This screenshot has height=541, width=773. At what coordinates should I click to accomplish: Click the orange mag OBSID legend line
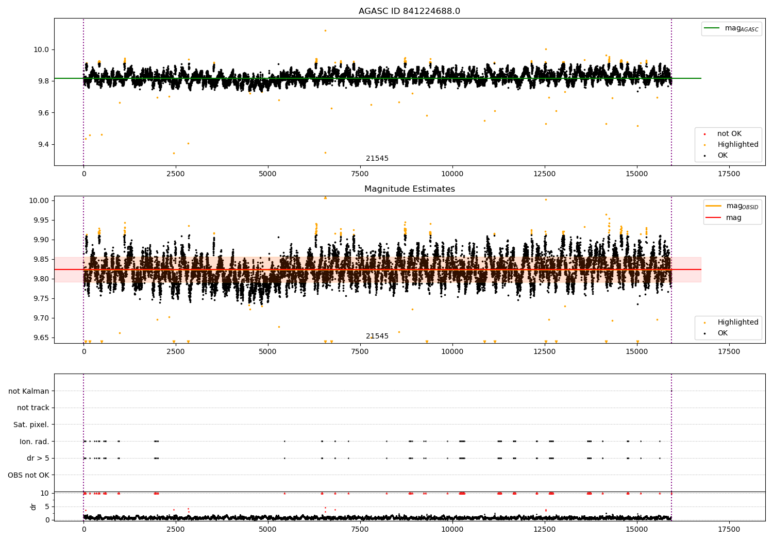[x=714, y=206]
